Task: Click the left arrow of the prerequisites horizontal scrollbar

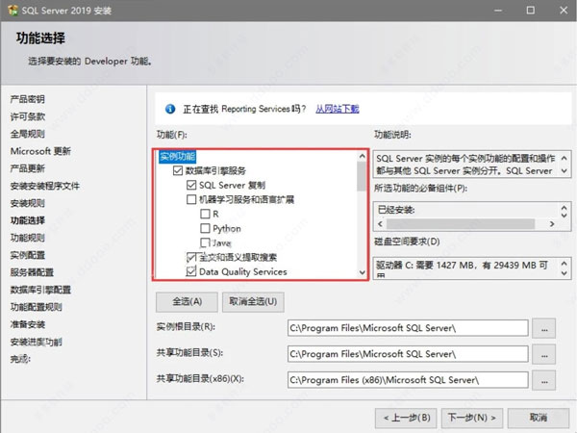Action: (381, 224)
